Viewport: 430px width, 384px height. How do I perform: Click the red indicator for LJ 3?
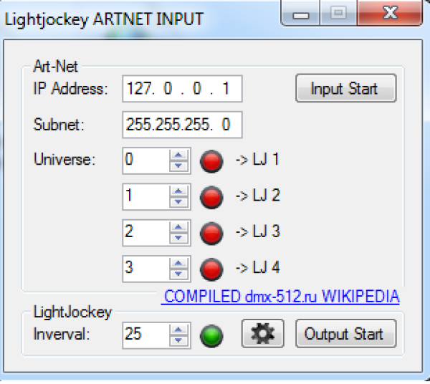coord(210,232)
